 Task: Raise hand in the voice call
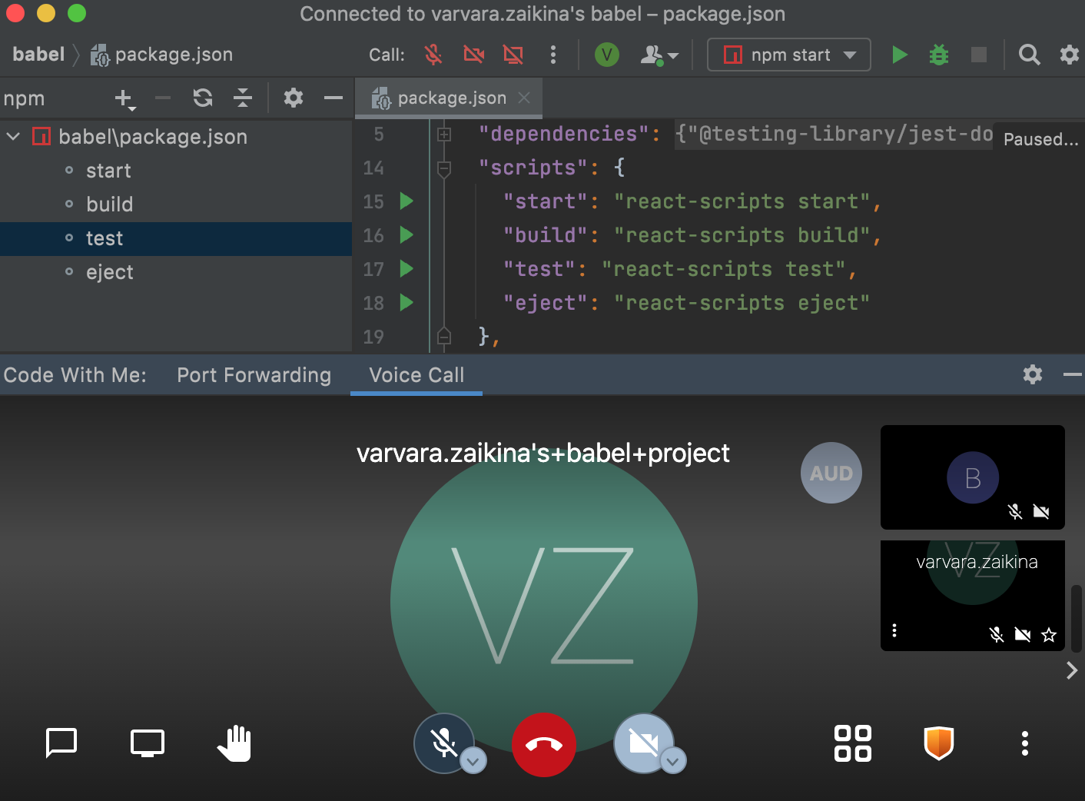click(234, 743)
